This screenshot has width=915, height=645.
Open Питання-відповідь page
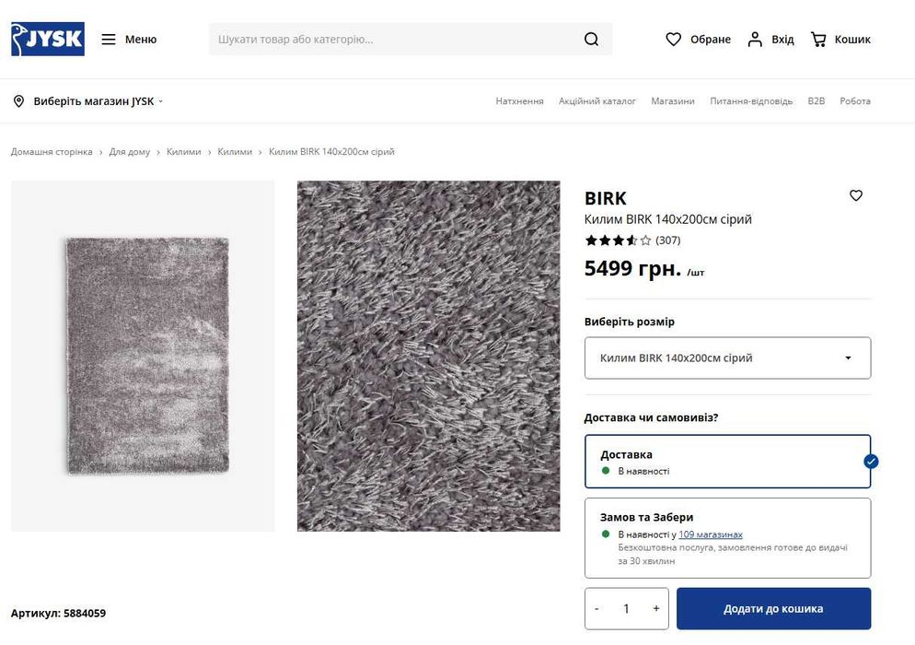point(751,101)
